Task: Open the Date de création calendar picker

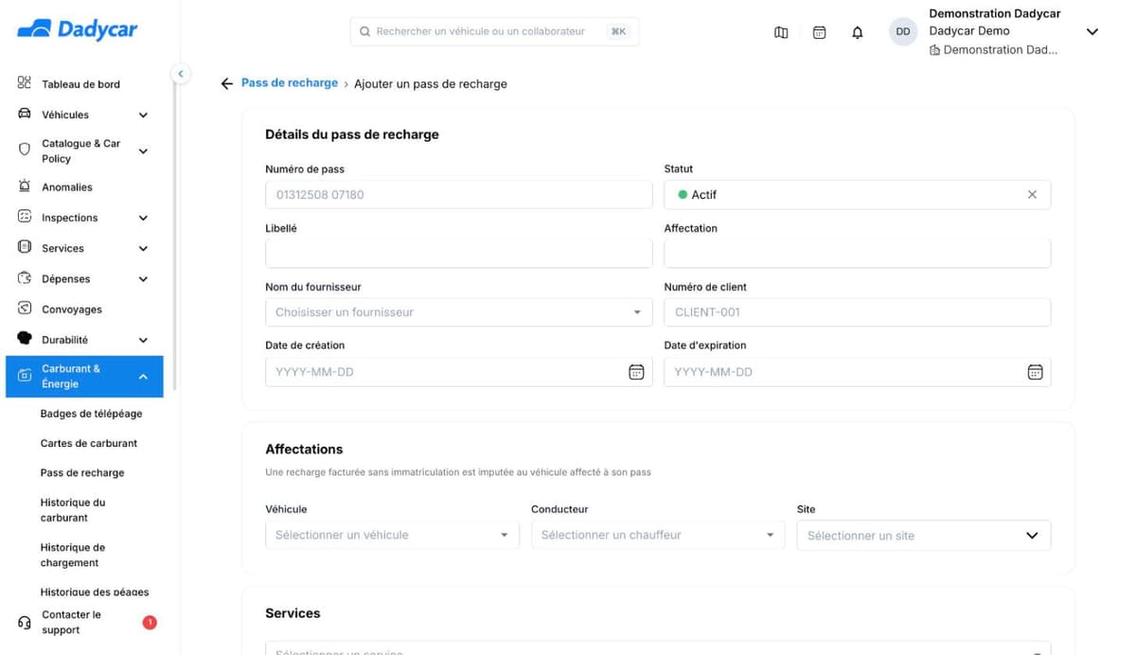Action: tap(636, 372)
